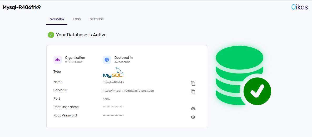Click the Deployed in heading
Image resolution: width=312 pixels, height=137 pixels.
[123, 57]
